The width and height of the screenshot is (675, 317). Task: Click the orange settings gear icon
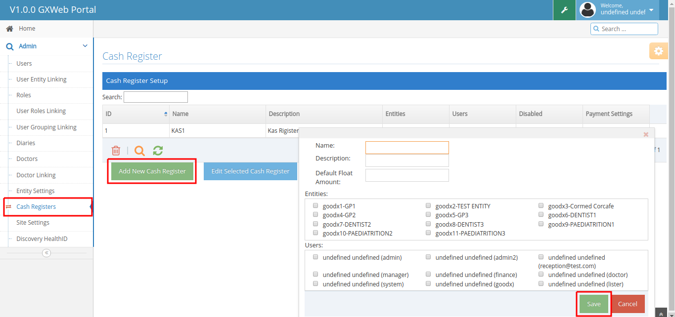[658, 51]
